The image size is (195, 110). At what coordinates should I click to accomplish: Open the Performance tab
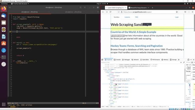155,60
